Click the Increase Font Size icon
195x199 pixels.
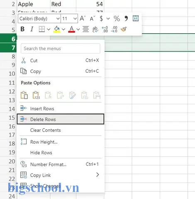point(83,18)
